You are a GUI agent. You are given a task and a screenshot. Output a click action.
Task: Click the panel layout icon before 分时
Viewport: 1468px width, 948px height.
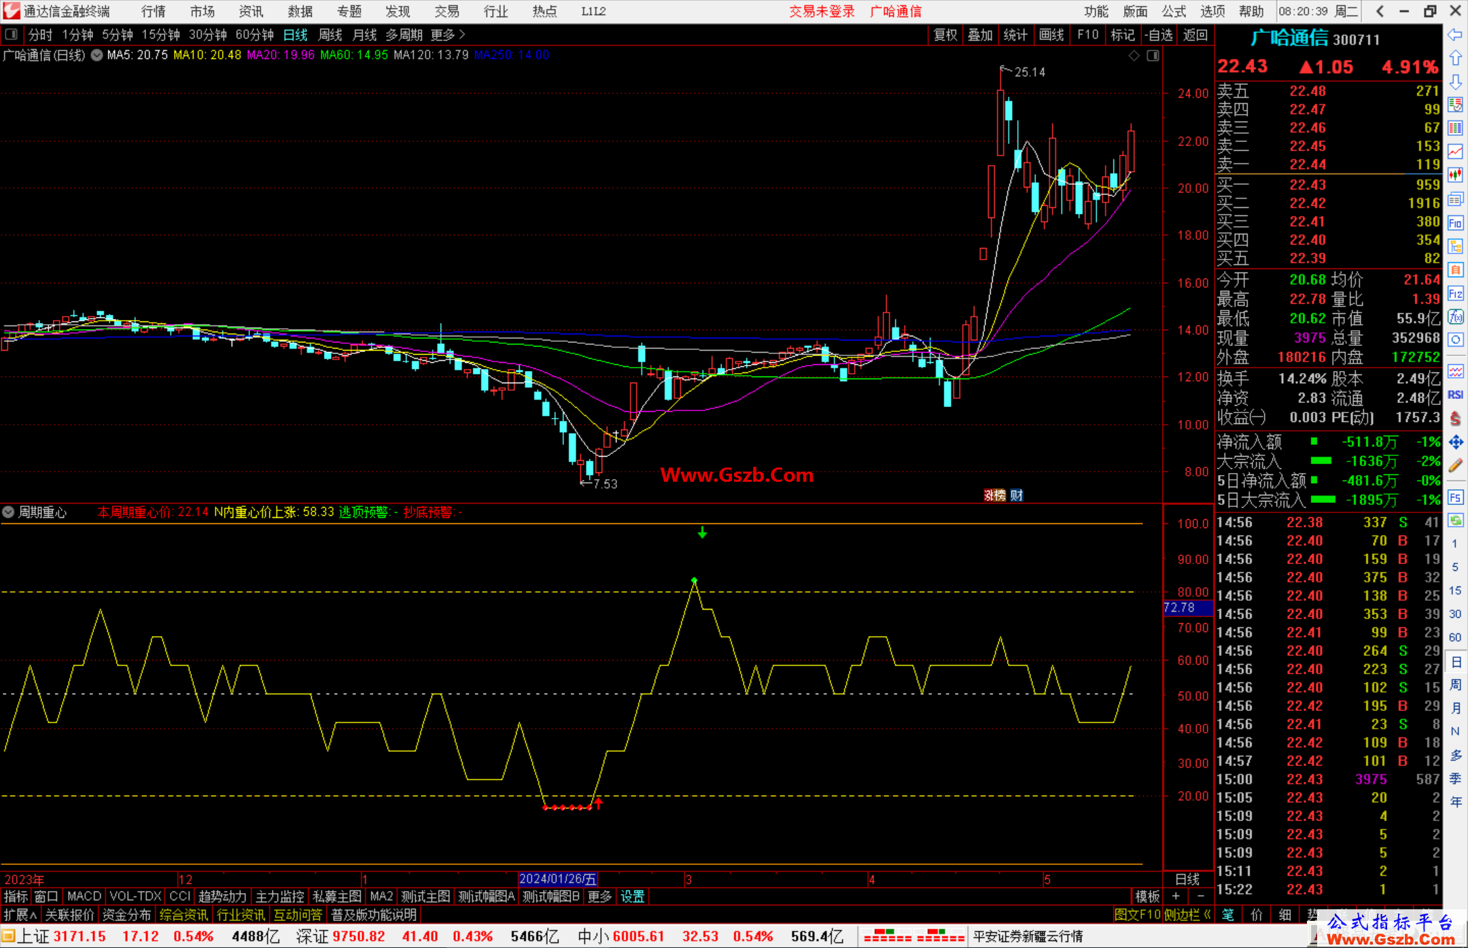click(x=12, y=34)
